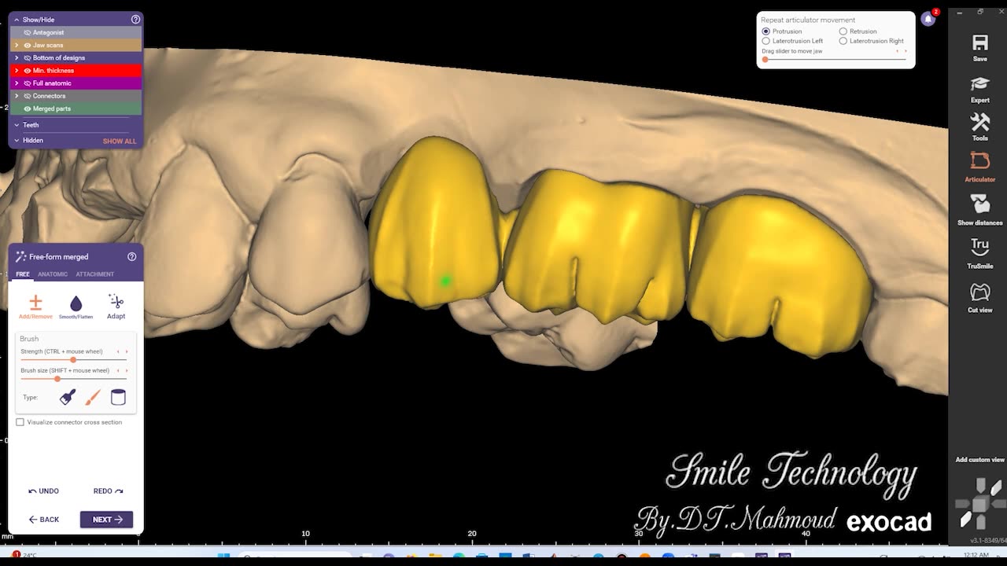Image resolution: width=1007 pixels, height=566 pixels.
Task: Click the UNDO button
Action: point(44,491)
